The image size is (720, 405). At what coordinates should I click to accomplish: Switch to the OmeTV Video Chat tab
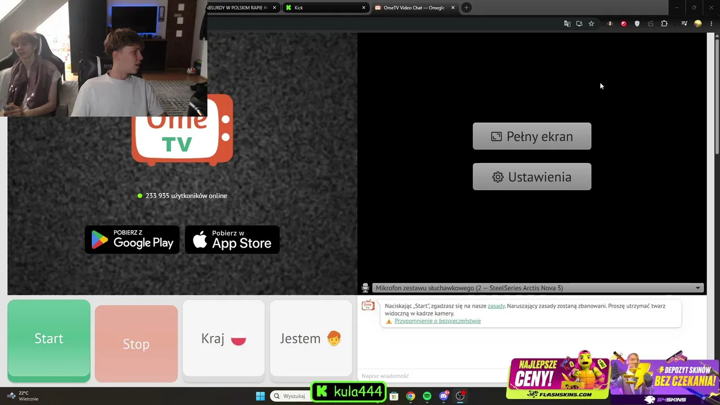(415, 8)
